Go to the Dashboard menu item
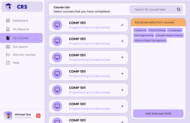 20,21
